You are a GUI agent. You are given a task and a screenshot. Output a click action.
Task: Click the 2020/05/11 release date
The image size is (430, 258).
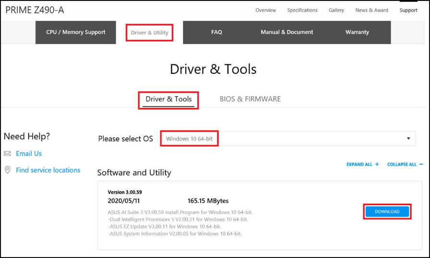pos(124,201)
